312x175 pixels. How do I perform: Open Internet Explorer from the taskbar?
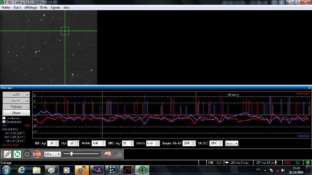[x=21, y=170]
